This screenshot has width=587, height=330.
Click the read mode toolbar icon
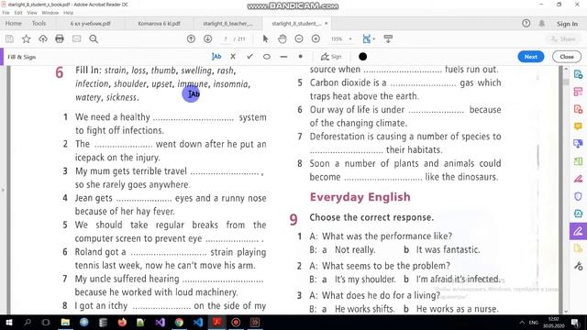pos(388,38)
